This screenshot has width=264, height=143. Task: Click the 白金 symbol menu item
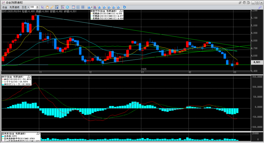coord(4,7)
